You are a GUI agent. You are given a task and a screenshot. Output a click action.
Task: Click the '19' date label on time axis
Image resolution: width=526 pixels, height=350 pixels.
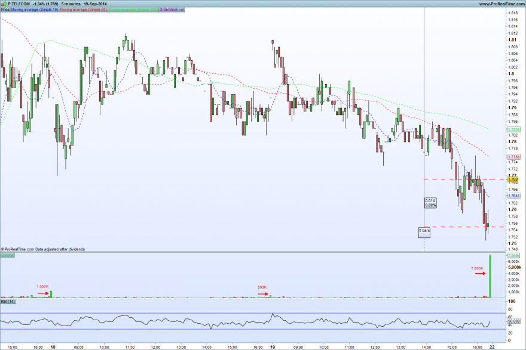click(x=273, y=347)
